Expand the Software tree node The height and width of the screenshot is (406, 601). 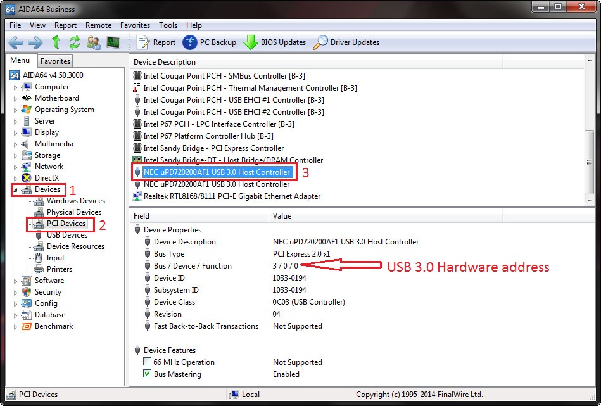pos(15,281)
